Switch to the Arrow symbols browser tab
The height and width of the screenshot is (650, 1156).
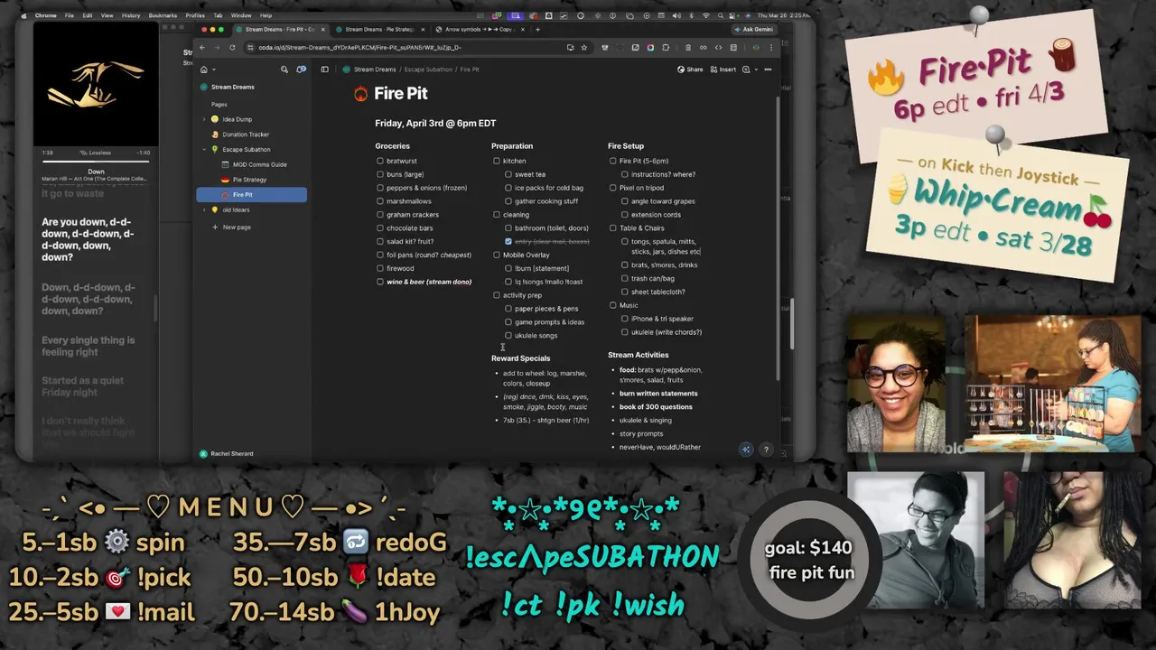coord(479,29)
